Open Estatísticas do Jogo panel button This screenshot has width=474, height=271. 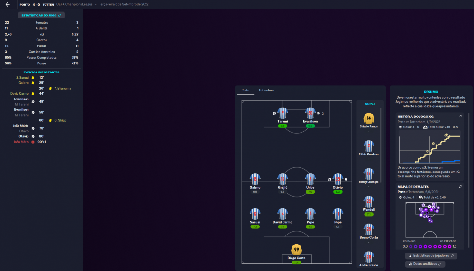pos(41,15)
